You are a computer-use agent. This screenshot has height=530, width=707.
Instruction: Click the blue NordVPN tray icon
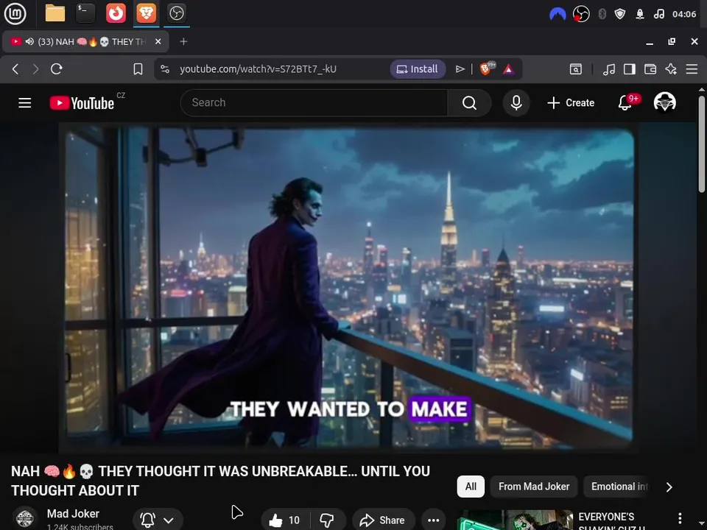[x=557, y=14]
